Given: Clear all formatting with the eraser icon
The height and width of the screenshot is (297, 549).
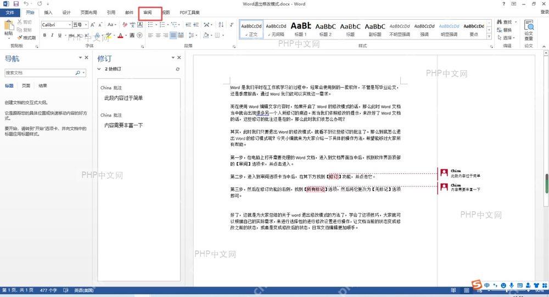Looking at the screenshot, I should tap(125, 25).
